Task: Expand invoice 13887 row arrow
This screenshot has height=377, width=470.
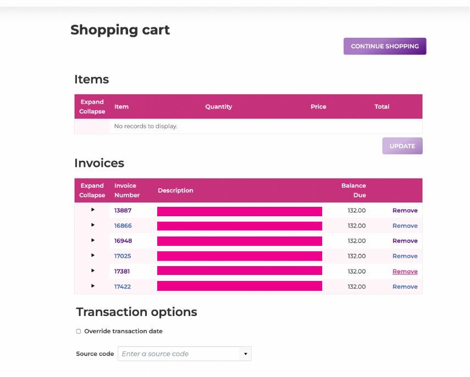Action: click(x=92, y=210)
